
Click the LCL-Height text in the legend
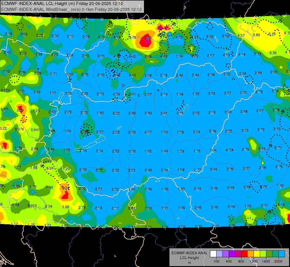189,258
